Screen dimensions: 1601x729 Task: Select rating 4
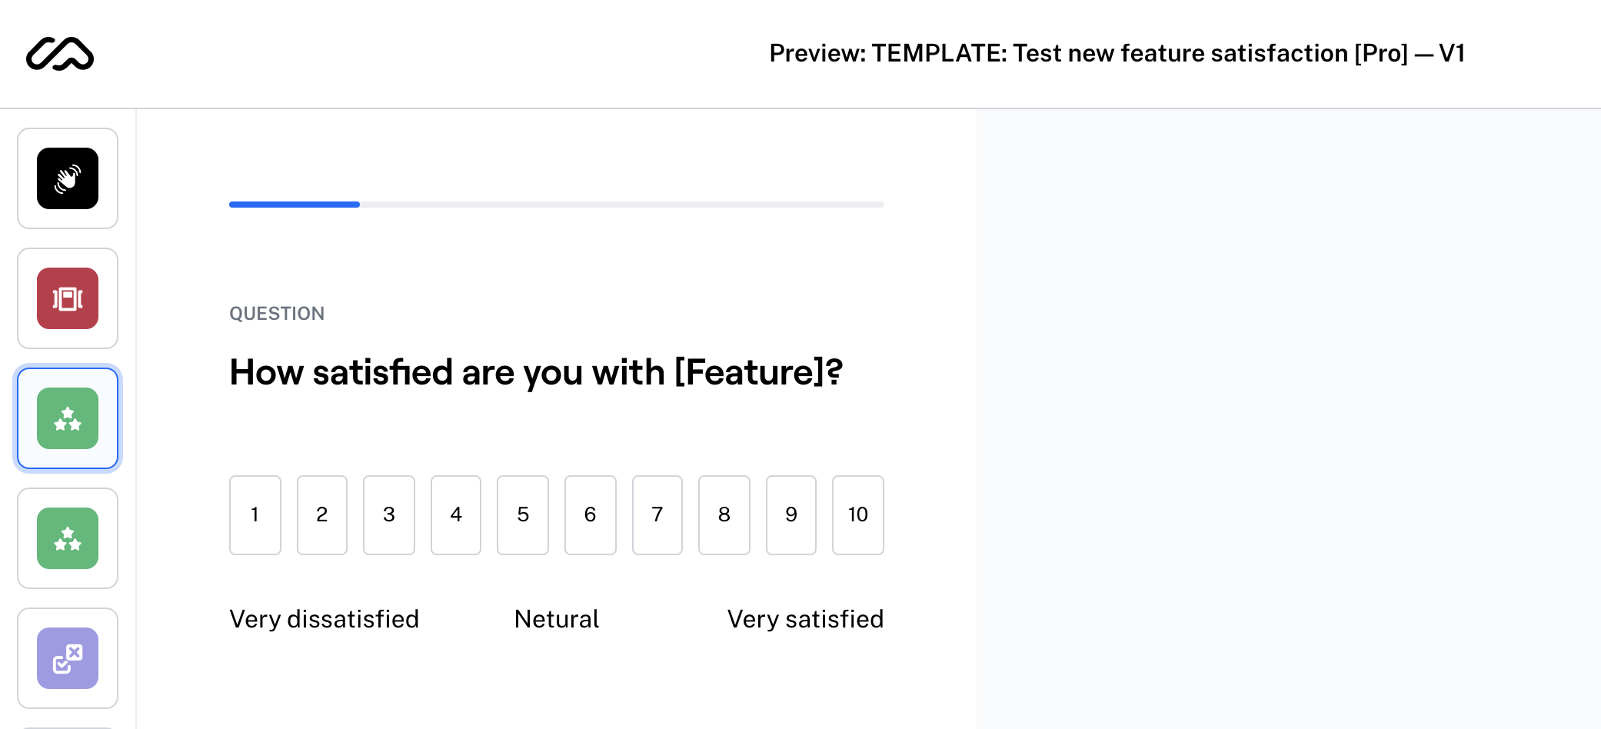click(456, 514)
